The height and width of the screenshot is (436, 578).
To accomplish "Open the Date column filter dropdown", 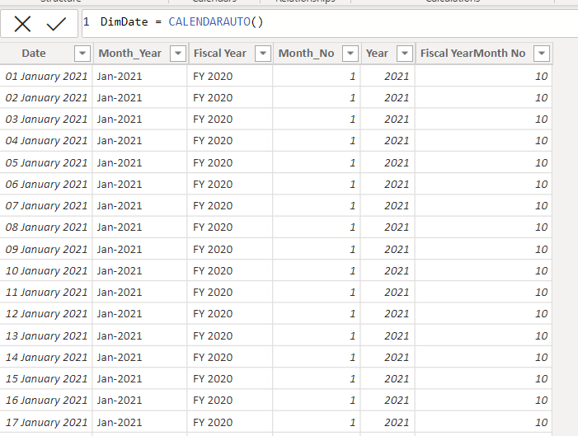I will tap(82, 54).
